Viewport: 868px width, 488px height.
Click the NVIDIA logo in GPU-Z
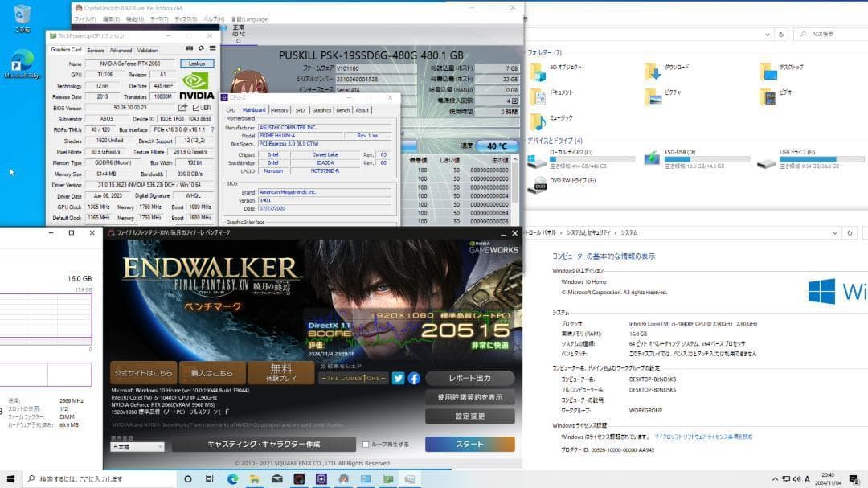(195, 82)
